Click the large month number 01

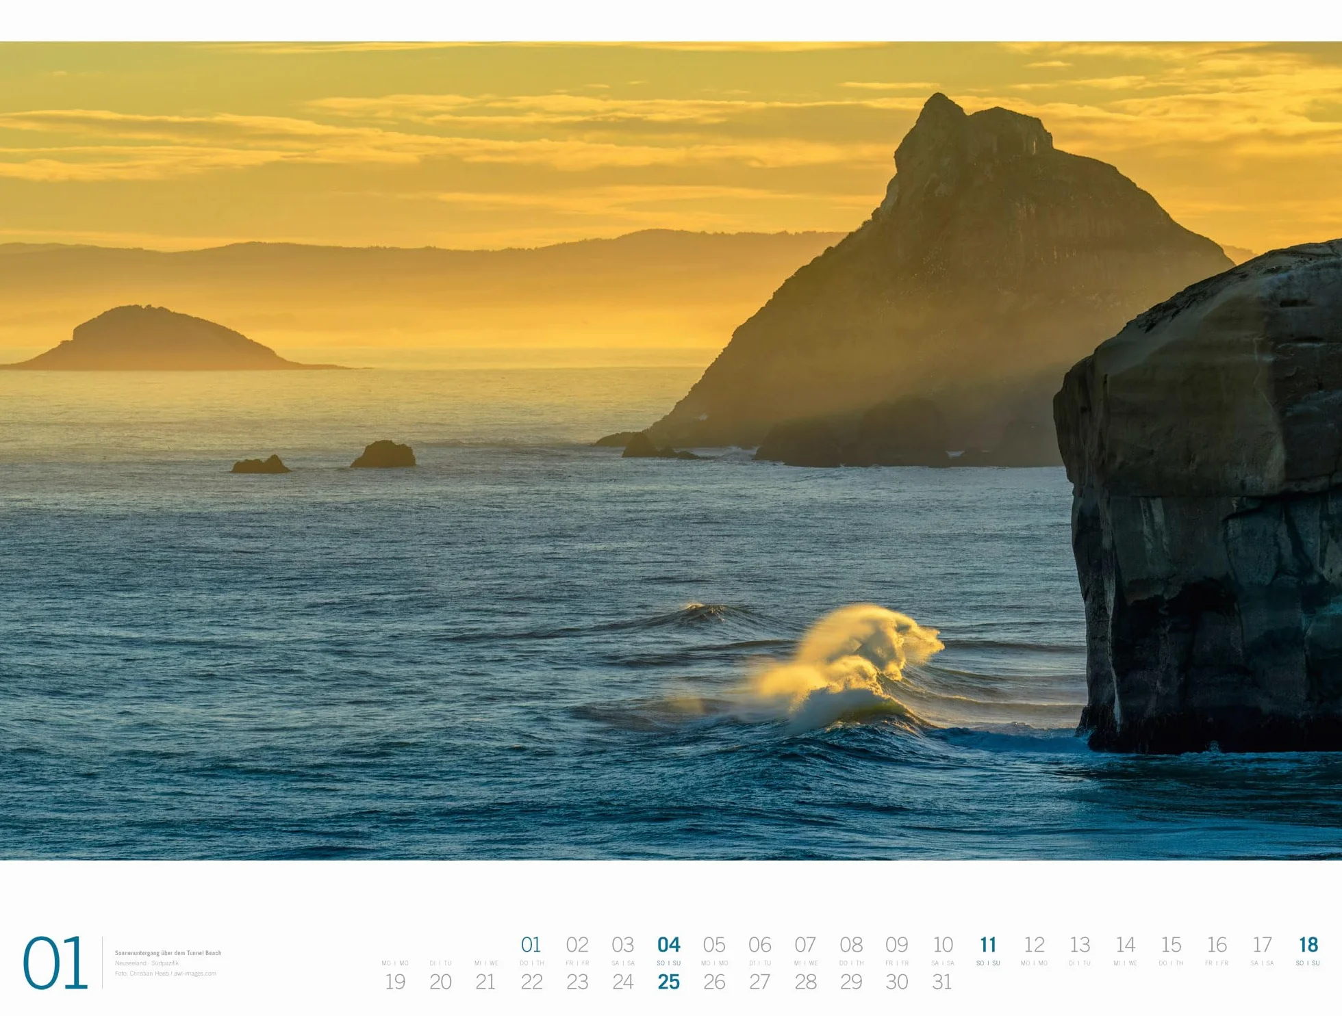point(55,963)
